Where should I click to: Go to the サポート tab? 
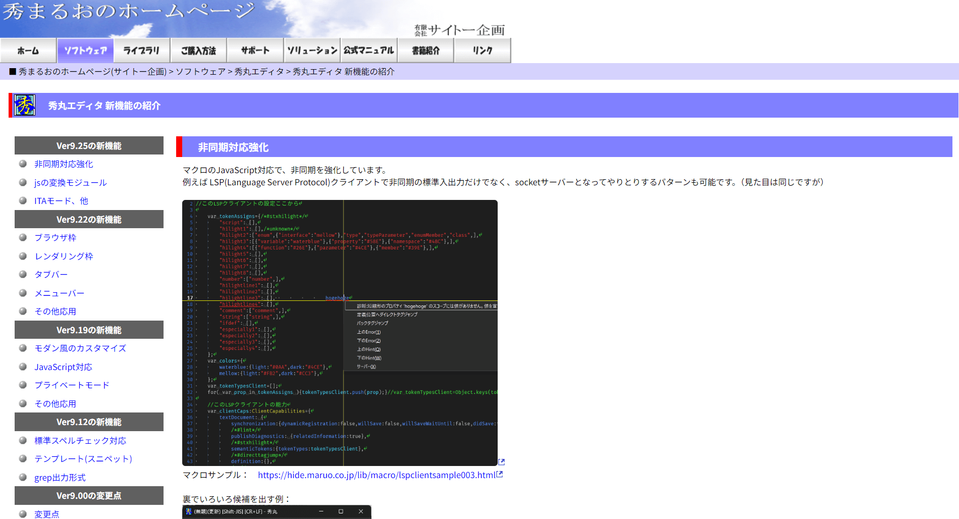[255, 50]
